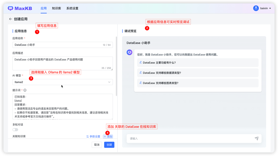Click 添加 to add a knowledge base
278x156 pixels.
[108, 136]
